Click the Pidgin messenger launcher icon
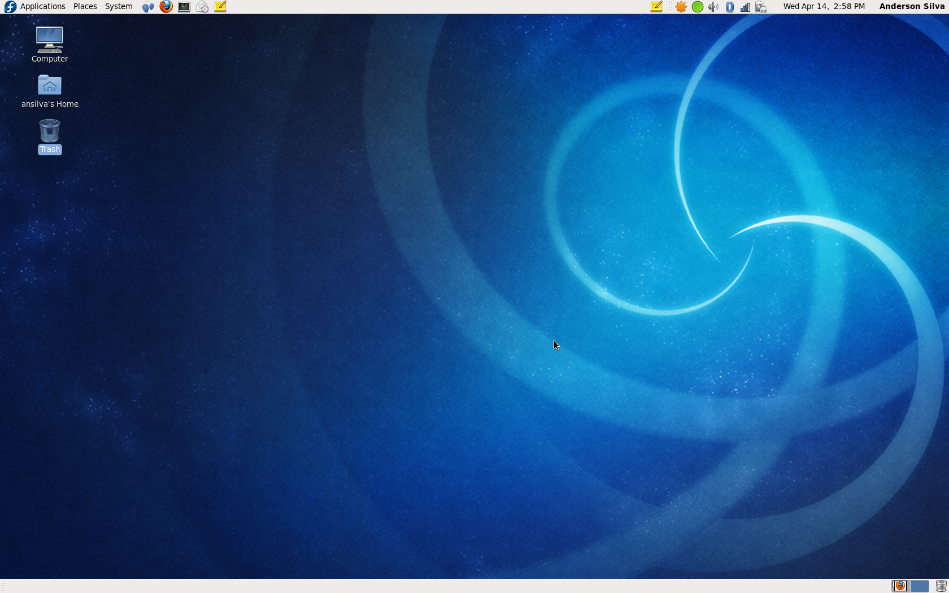Image resolution: width=949 pixels, height=593 pixels. (x=148, y=7)
